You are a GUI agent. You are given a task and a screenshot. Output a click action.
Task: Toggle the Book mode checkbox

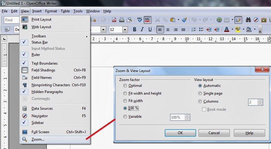click(x=204, y=109)
